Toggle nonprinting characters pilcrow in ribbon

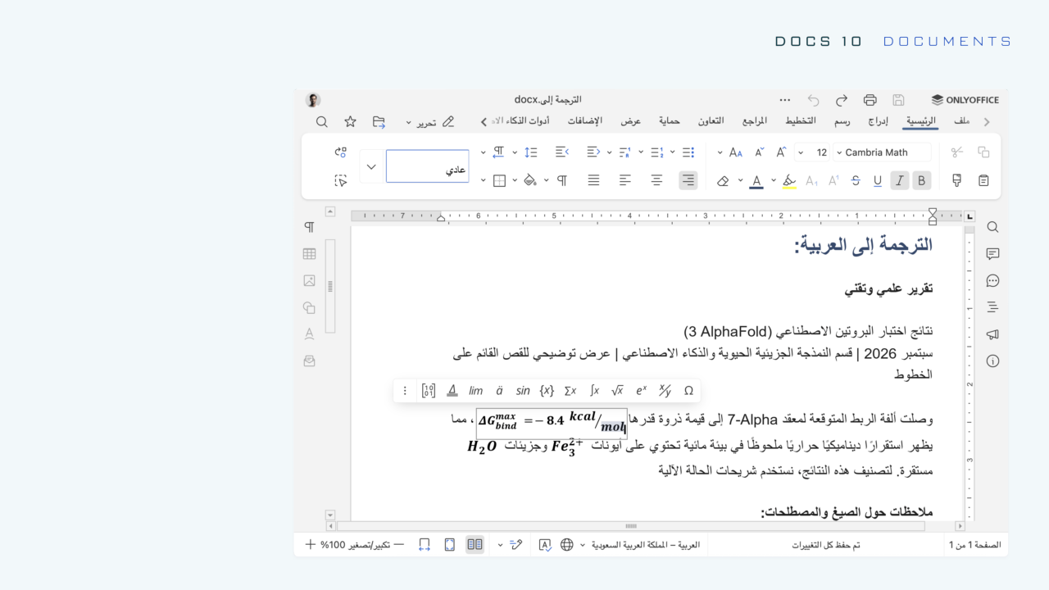click(x=562, y=180)
